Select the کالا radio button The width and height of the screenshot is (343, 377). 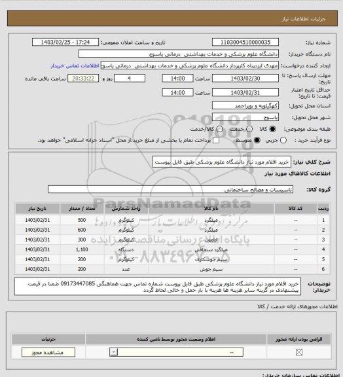272,129
